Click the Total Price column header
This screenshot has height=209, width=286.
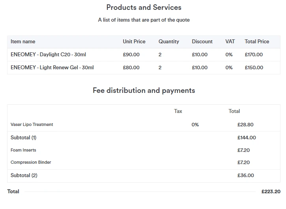point(257,42)
